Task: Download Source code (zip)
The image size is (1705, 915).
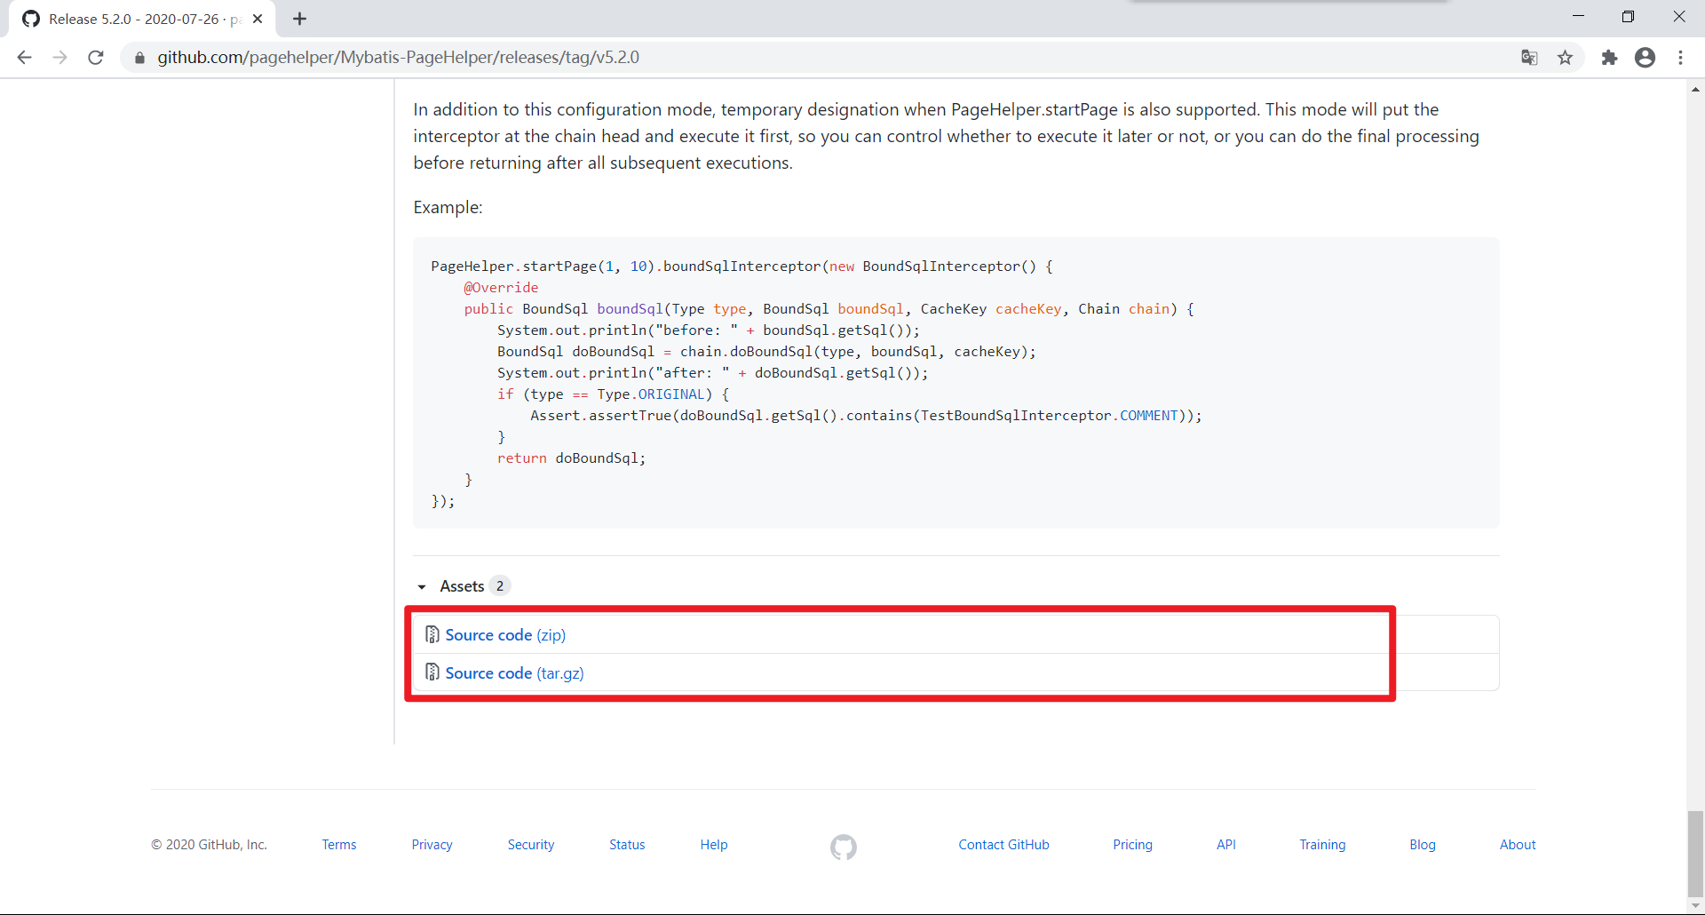Action: (505, 634)
